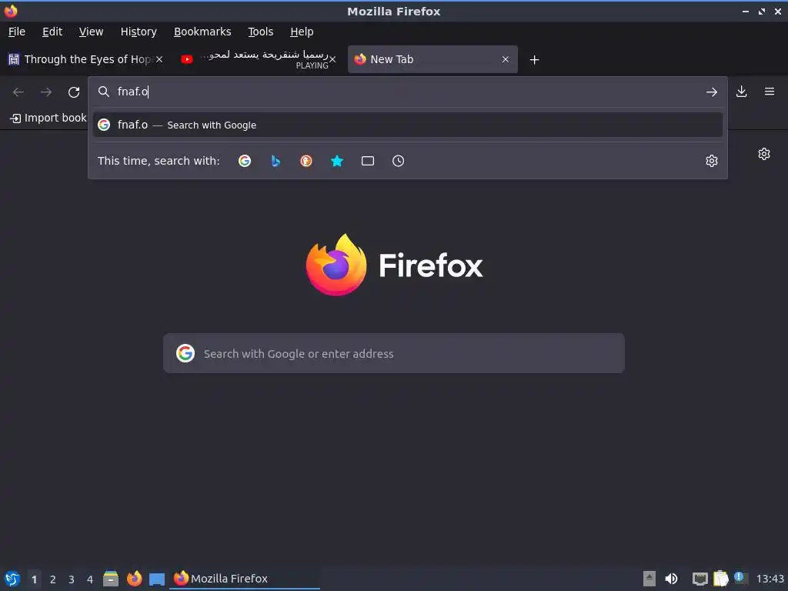This screenshot has height=591, width=788.
Task: Open the desktop start menu icon
Action: [x=12, y=579]
